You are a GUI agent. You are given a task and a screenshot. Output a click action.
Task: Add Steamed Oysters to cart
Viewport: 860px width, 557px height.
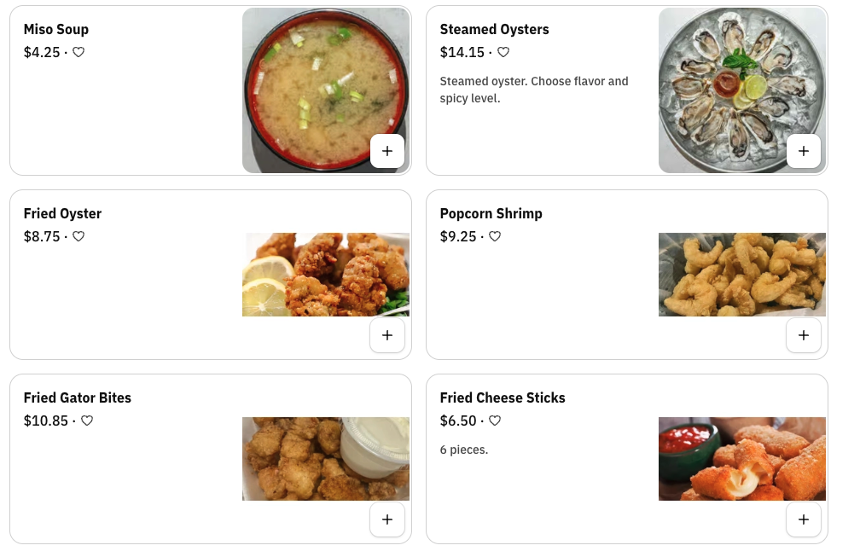[803, 151]
